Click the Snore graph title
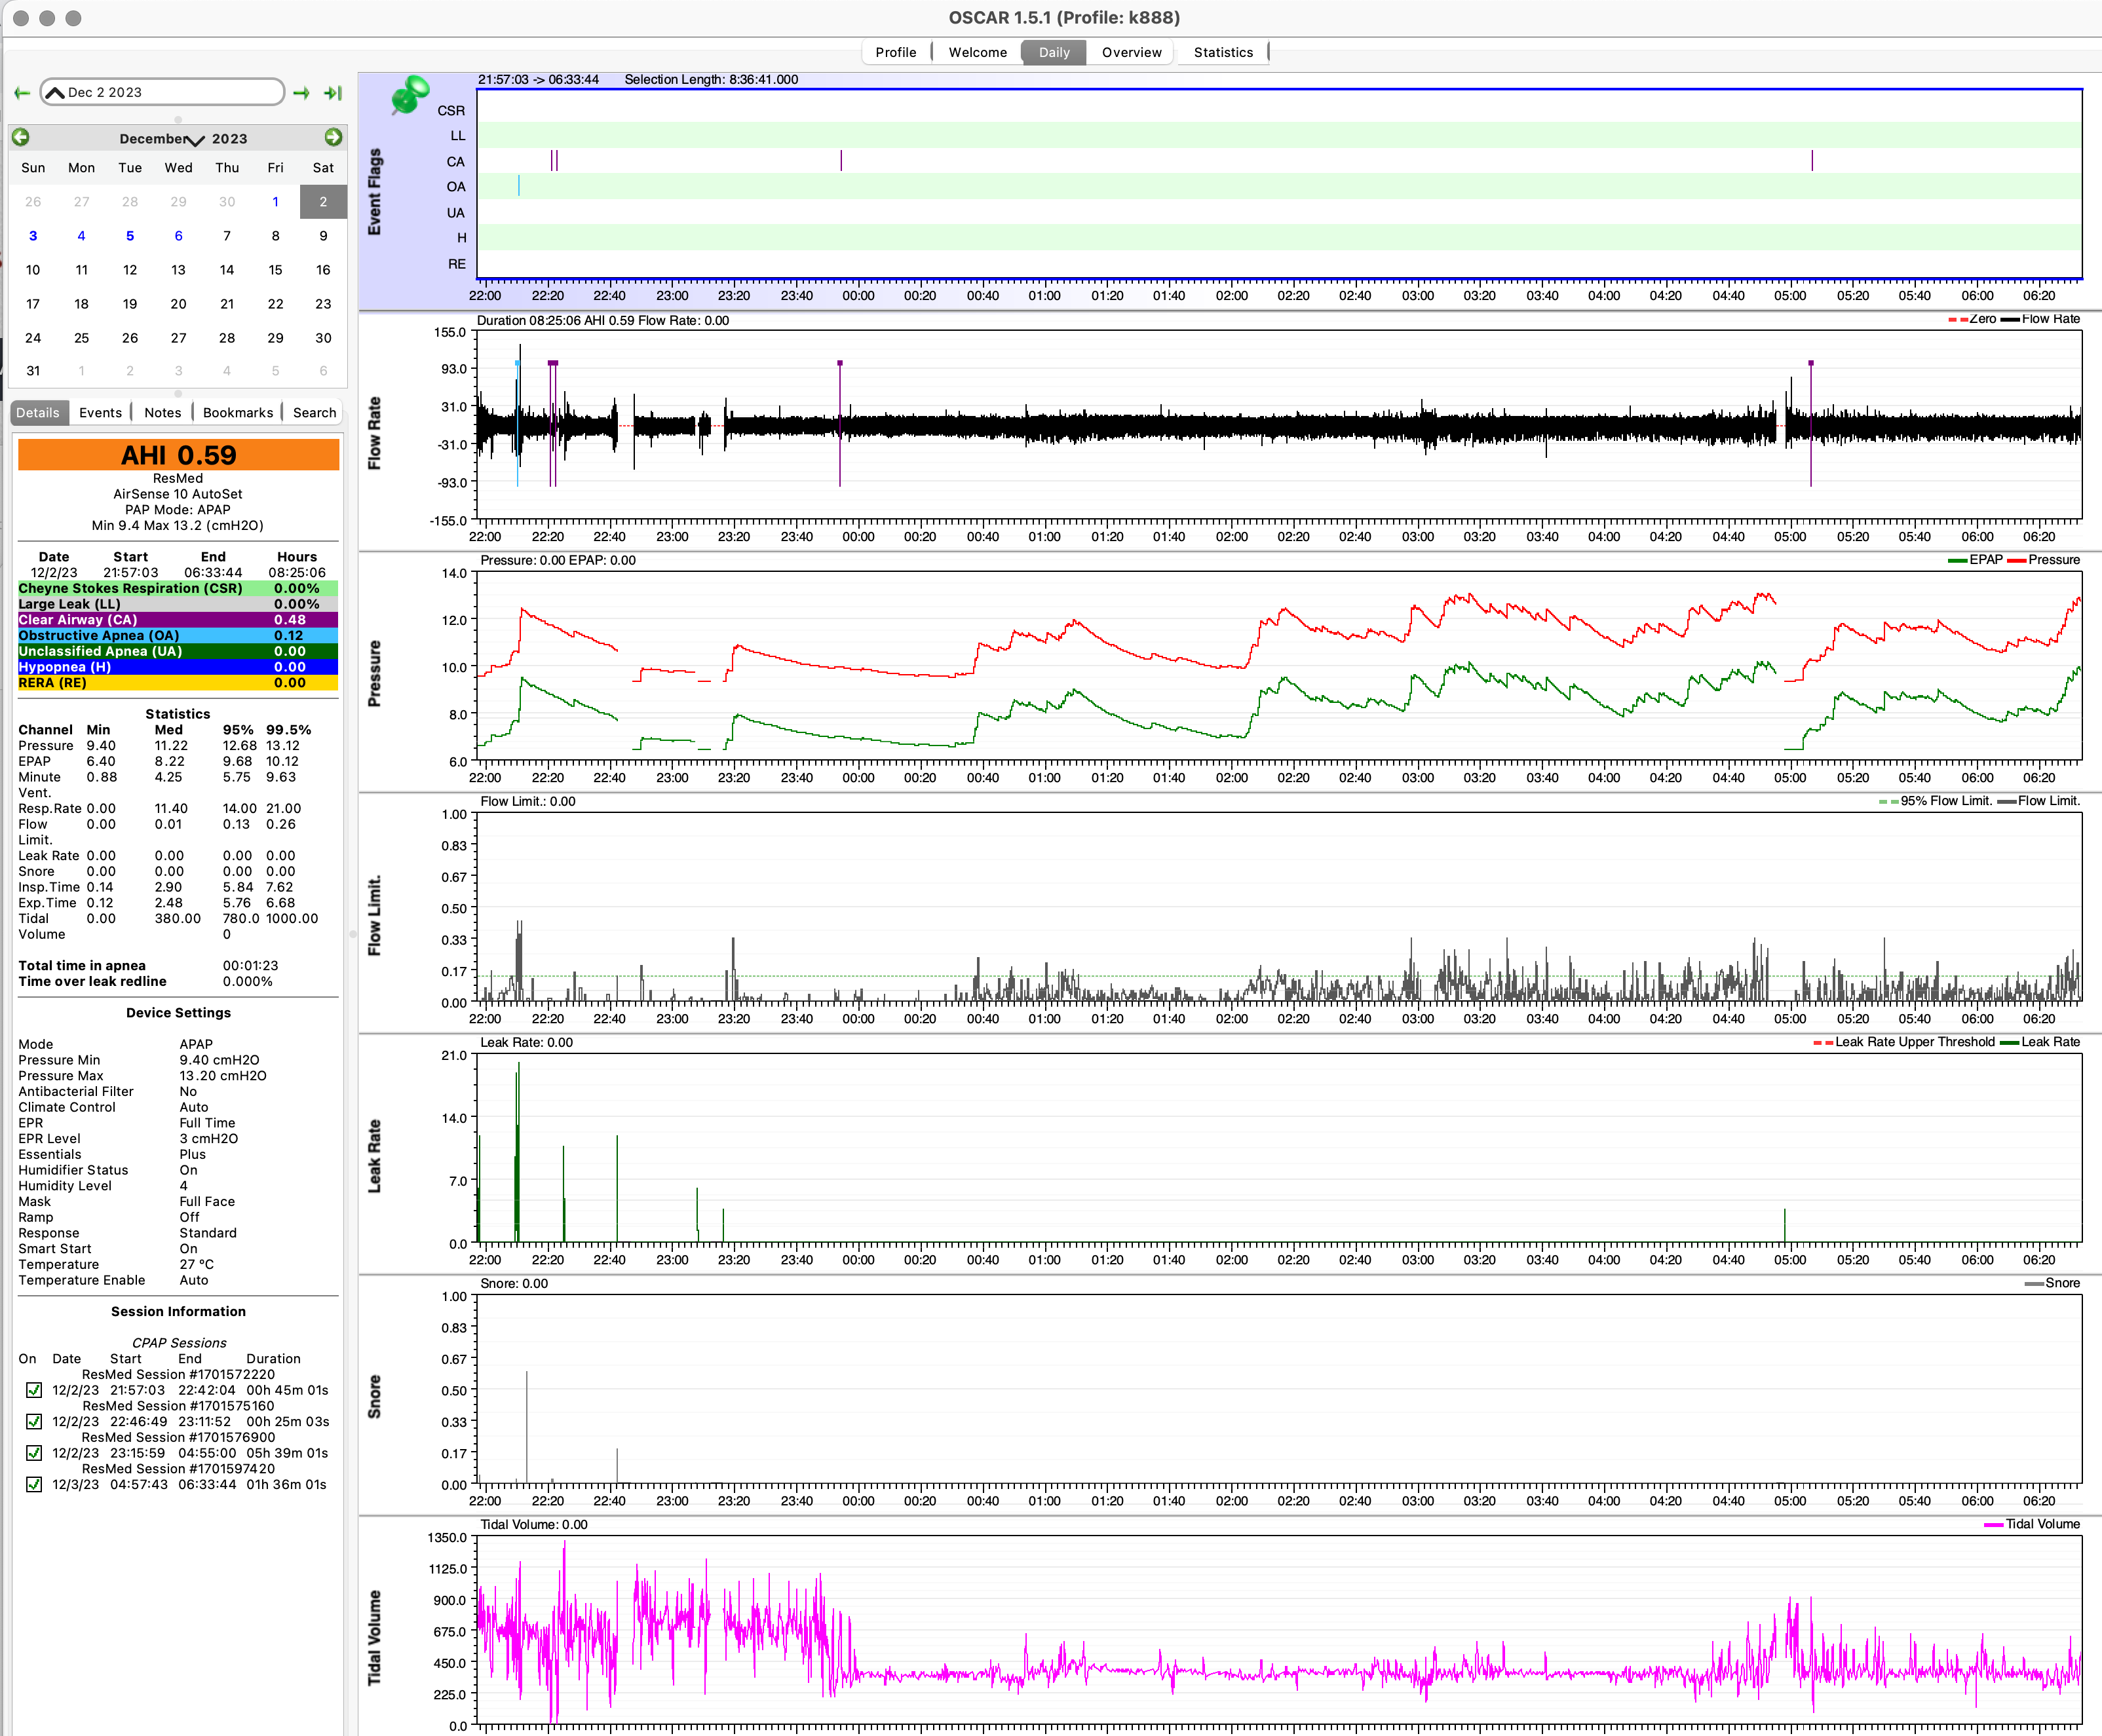2102x1736 pixels. click(375, 1397)
